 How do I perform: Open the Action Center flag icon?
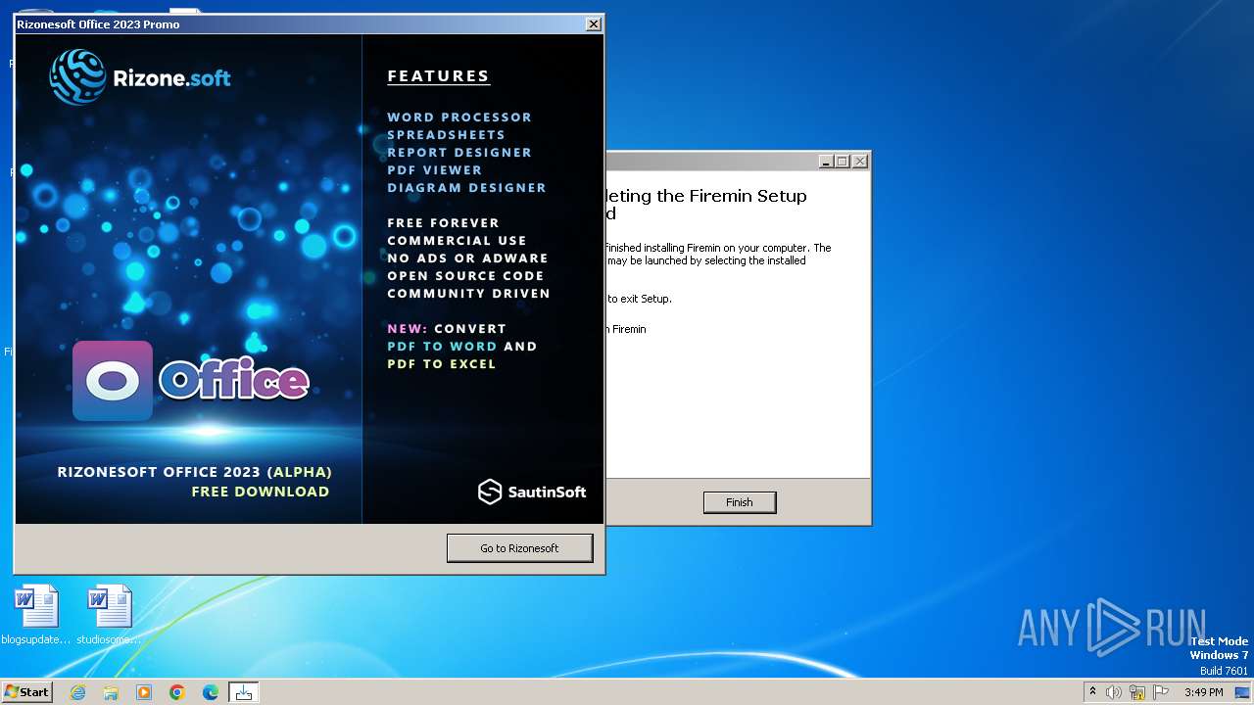point(1161,692)
